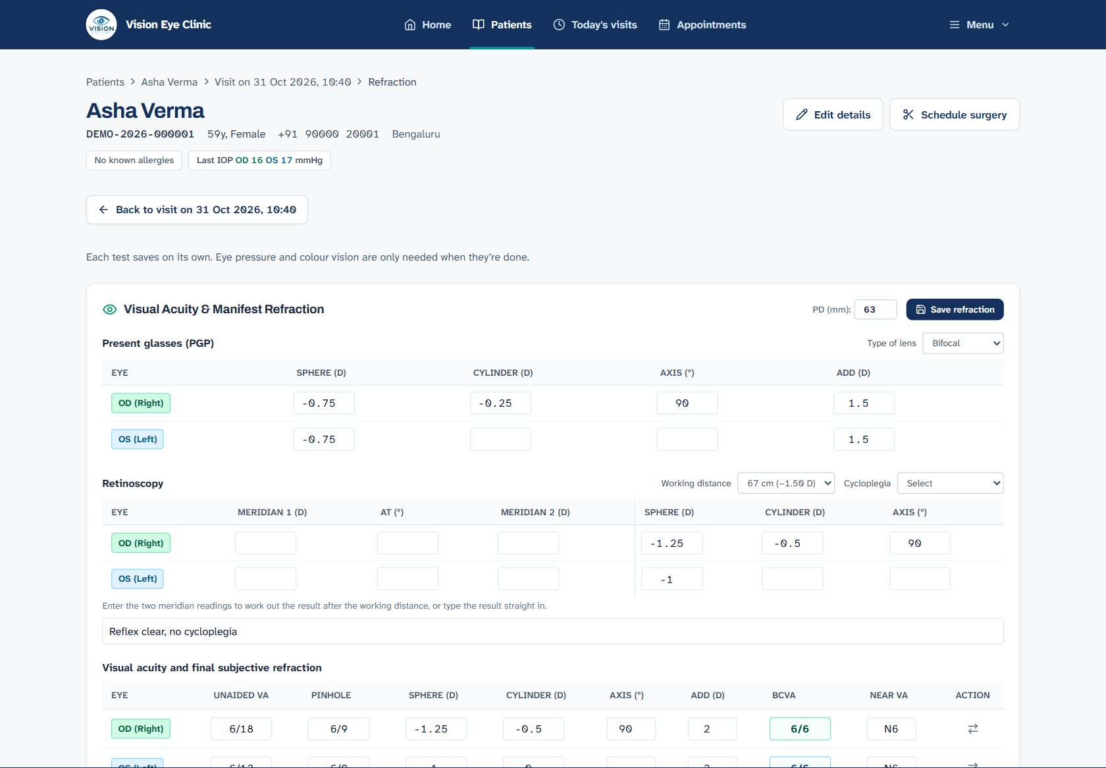Click the No known allergies badge
Viewport: 1106px width, 768px height.
coord(134,161)
